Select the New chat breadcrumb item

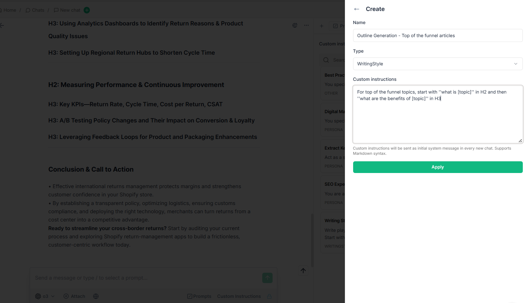click(x=67, y=10)
